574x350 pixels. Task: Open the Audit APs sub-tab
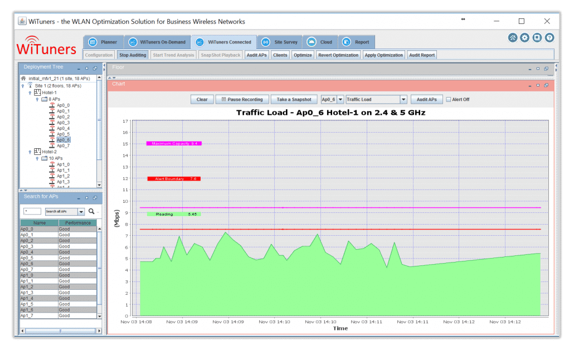[x=256, y=55]
